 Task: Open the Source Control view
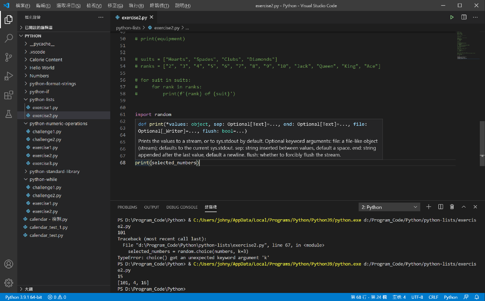[x=9, y=57]
